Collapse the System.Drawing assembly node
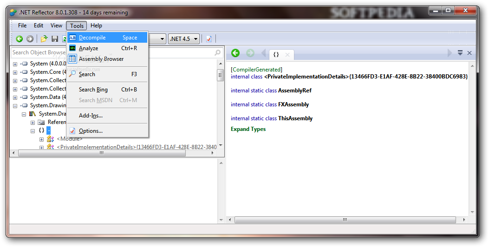Screen dimensions: 489x247 pyautogui.click(x=15, y=106)
